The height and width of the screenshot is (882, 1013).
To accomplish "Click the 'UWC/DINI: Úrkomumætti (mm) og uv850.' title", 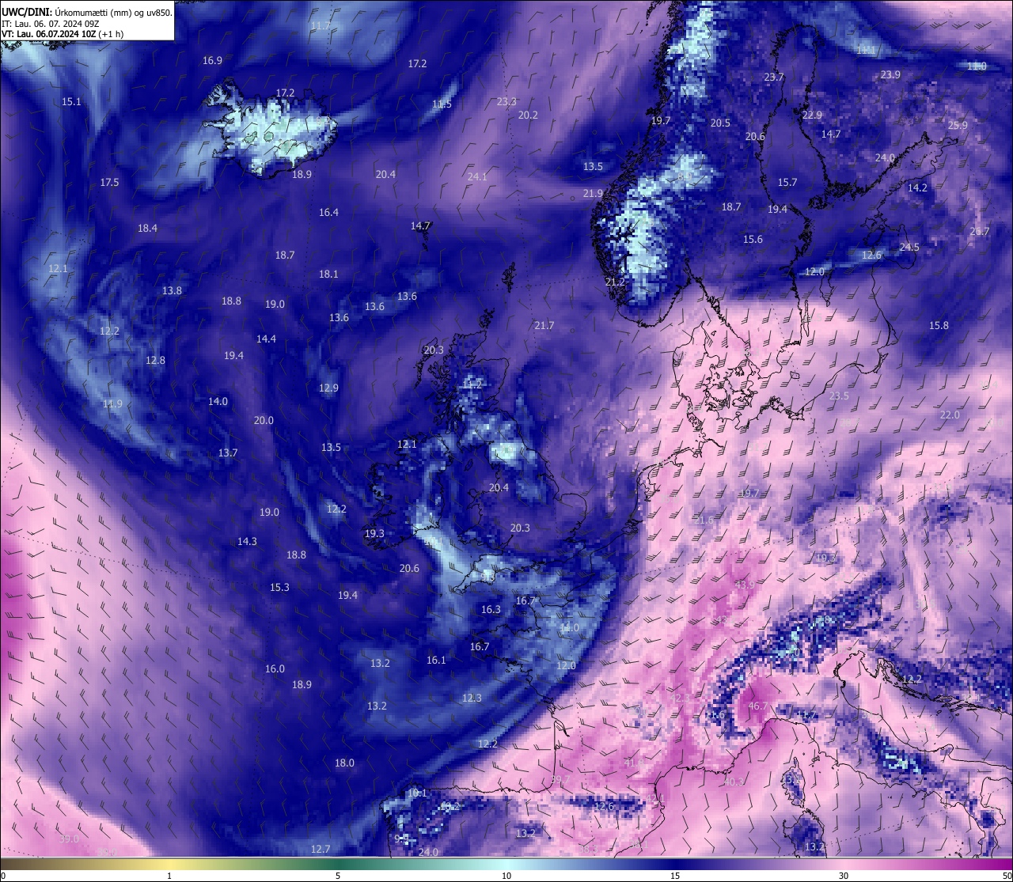I will pos(87,13).
